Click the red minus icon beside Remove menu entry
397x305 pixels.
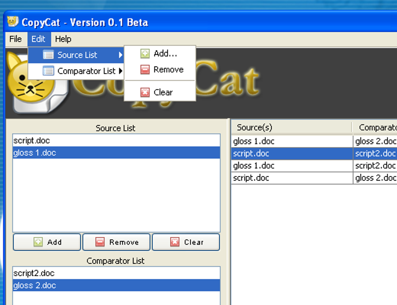point(144,70)
